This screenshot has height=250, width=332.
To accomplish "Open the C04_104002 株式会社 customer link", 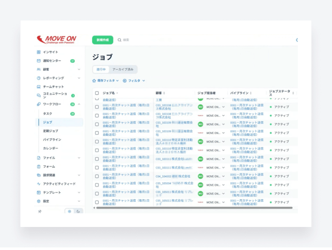I will tap(173, 176).
